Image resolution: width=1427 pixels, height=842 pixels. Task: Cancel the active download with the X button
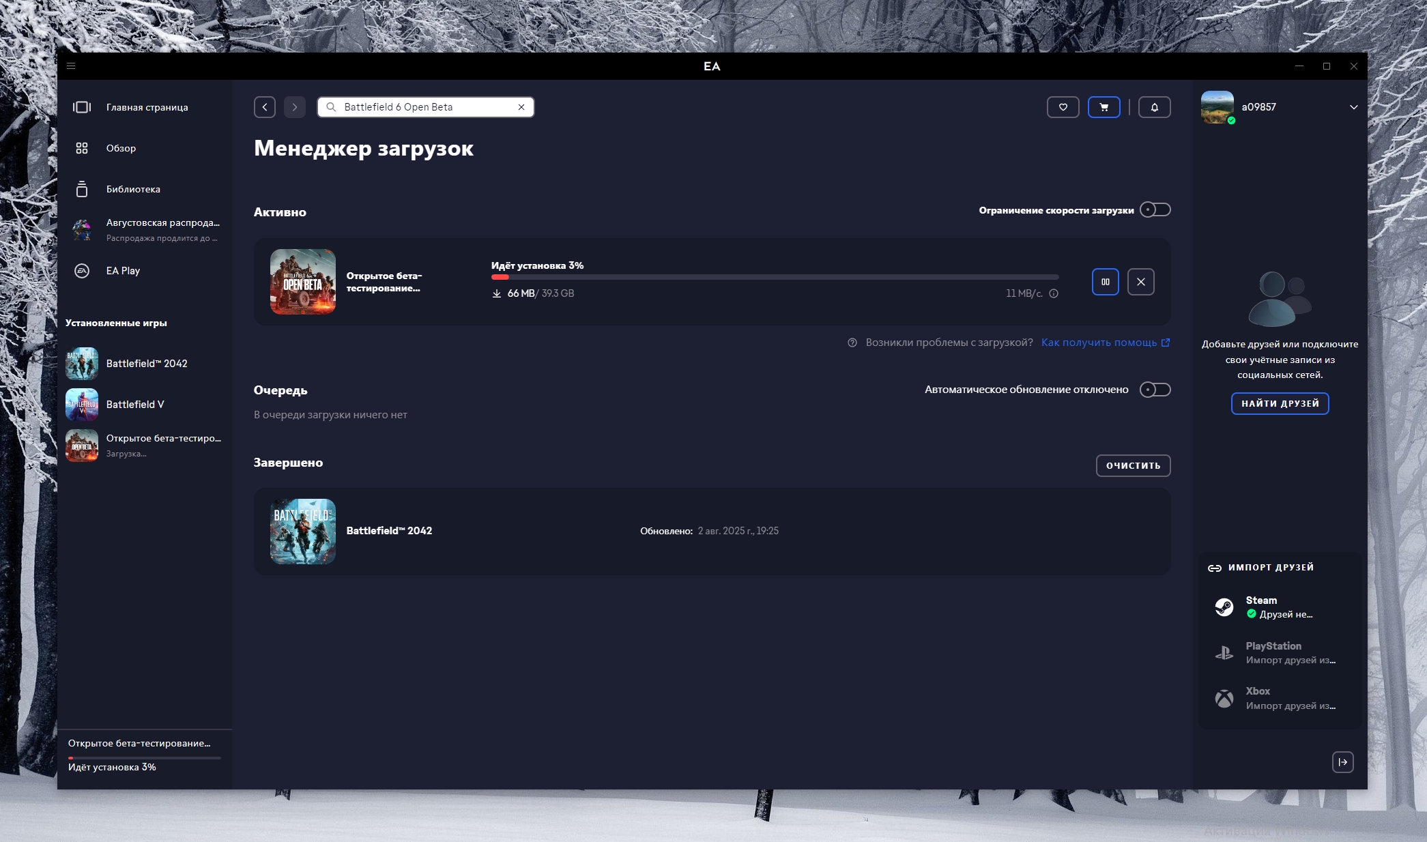(x=1140, y=282)
